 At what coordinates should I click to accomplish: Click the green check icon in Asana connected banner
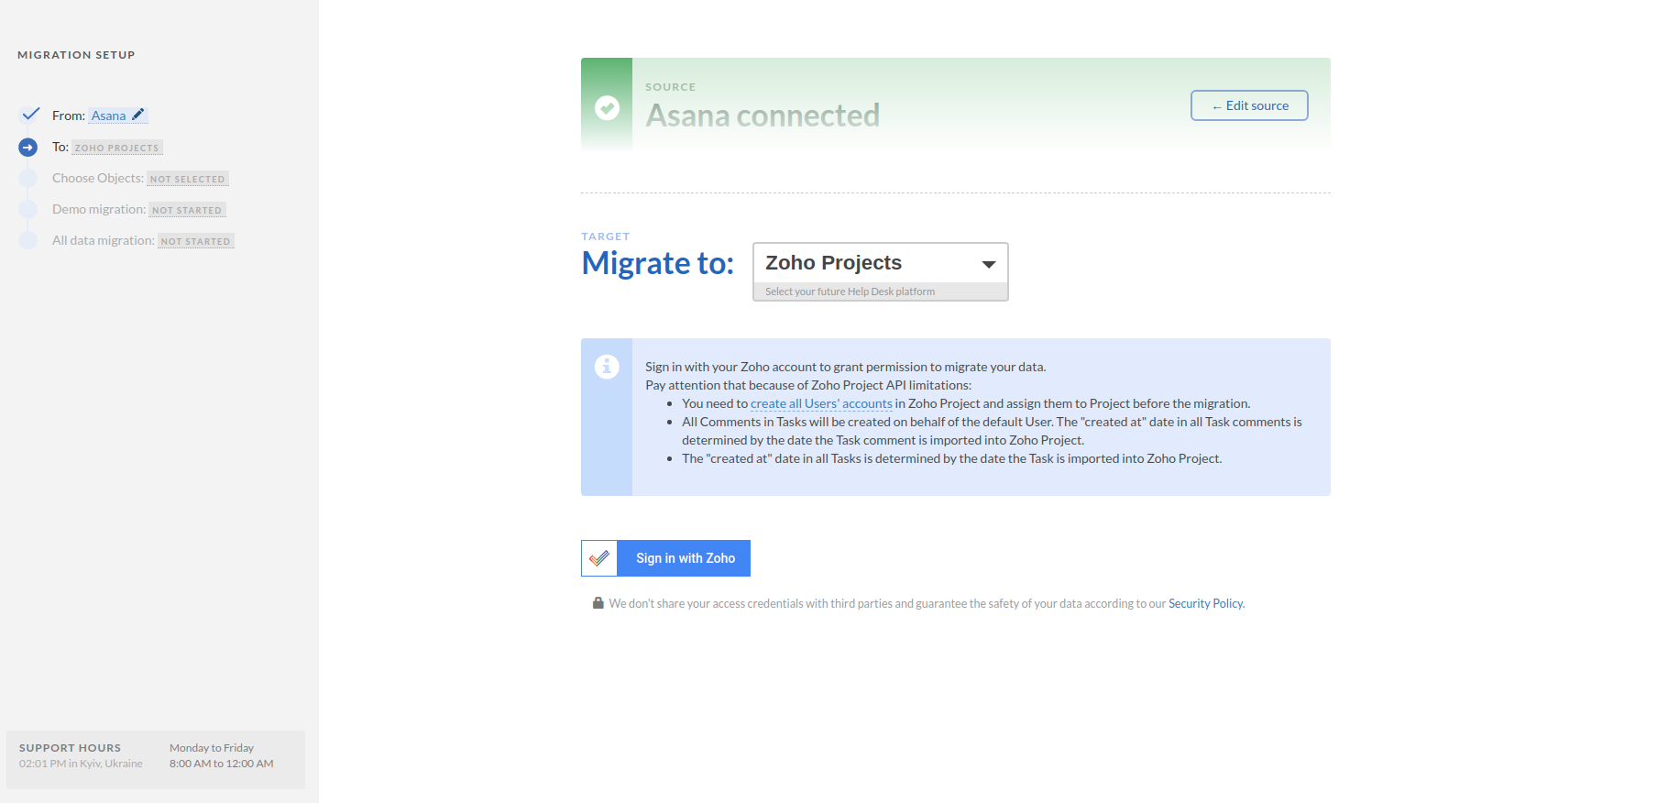tap(607, 108)
